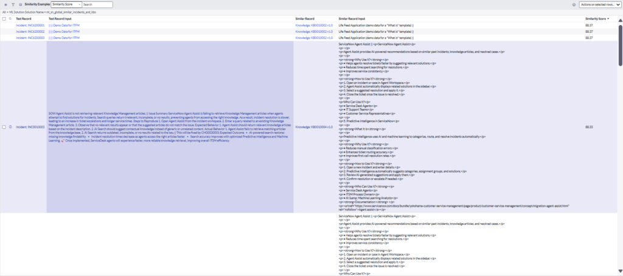Click the filter funnel icon
The image size is (623, 276).
point(13,5)
